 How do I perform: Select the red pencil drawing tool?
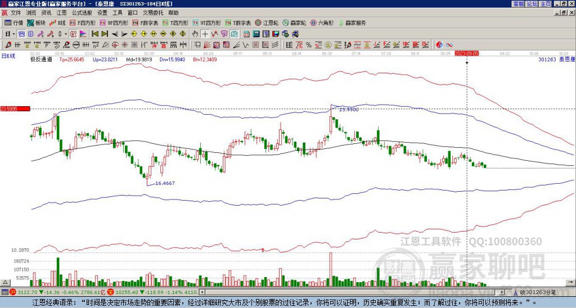click(x=8, y=45)
